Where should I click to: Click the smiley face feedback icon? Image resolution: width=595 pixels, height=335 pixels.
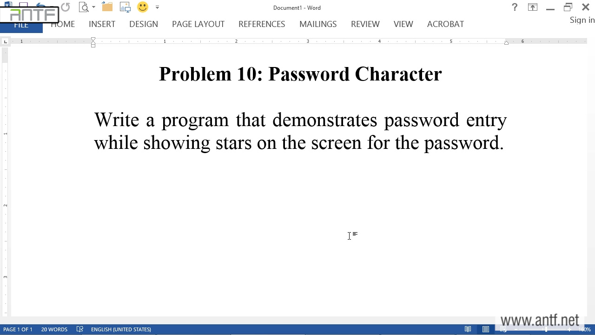pyautogui.click(x=143, y=7)
